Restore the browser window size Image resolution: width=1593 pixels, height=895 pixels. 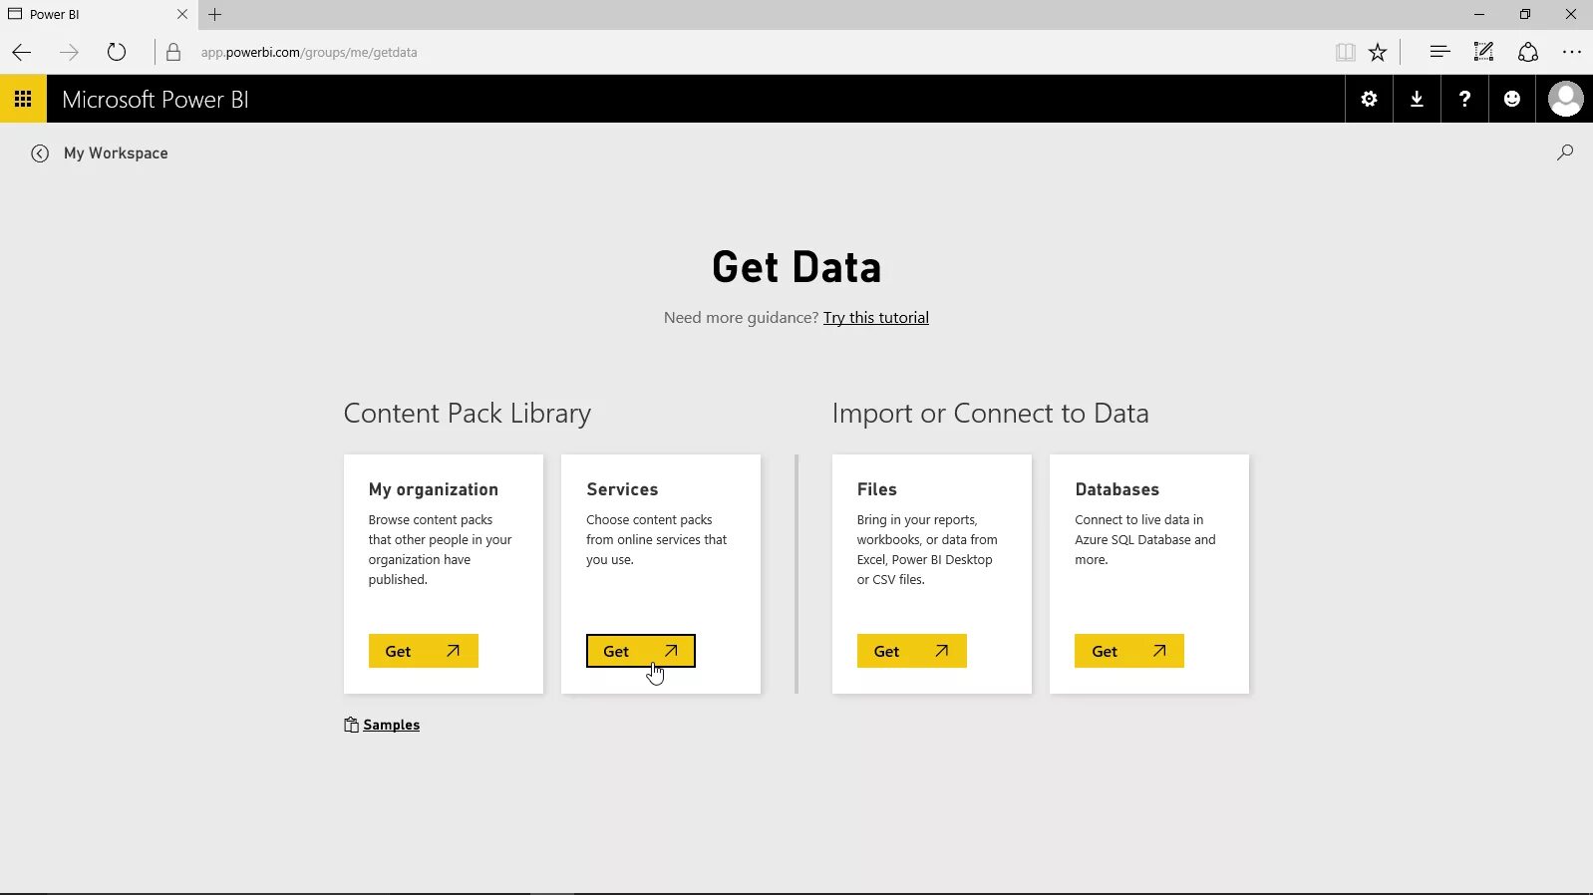click(1525, 14)
